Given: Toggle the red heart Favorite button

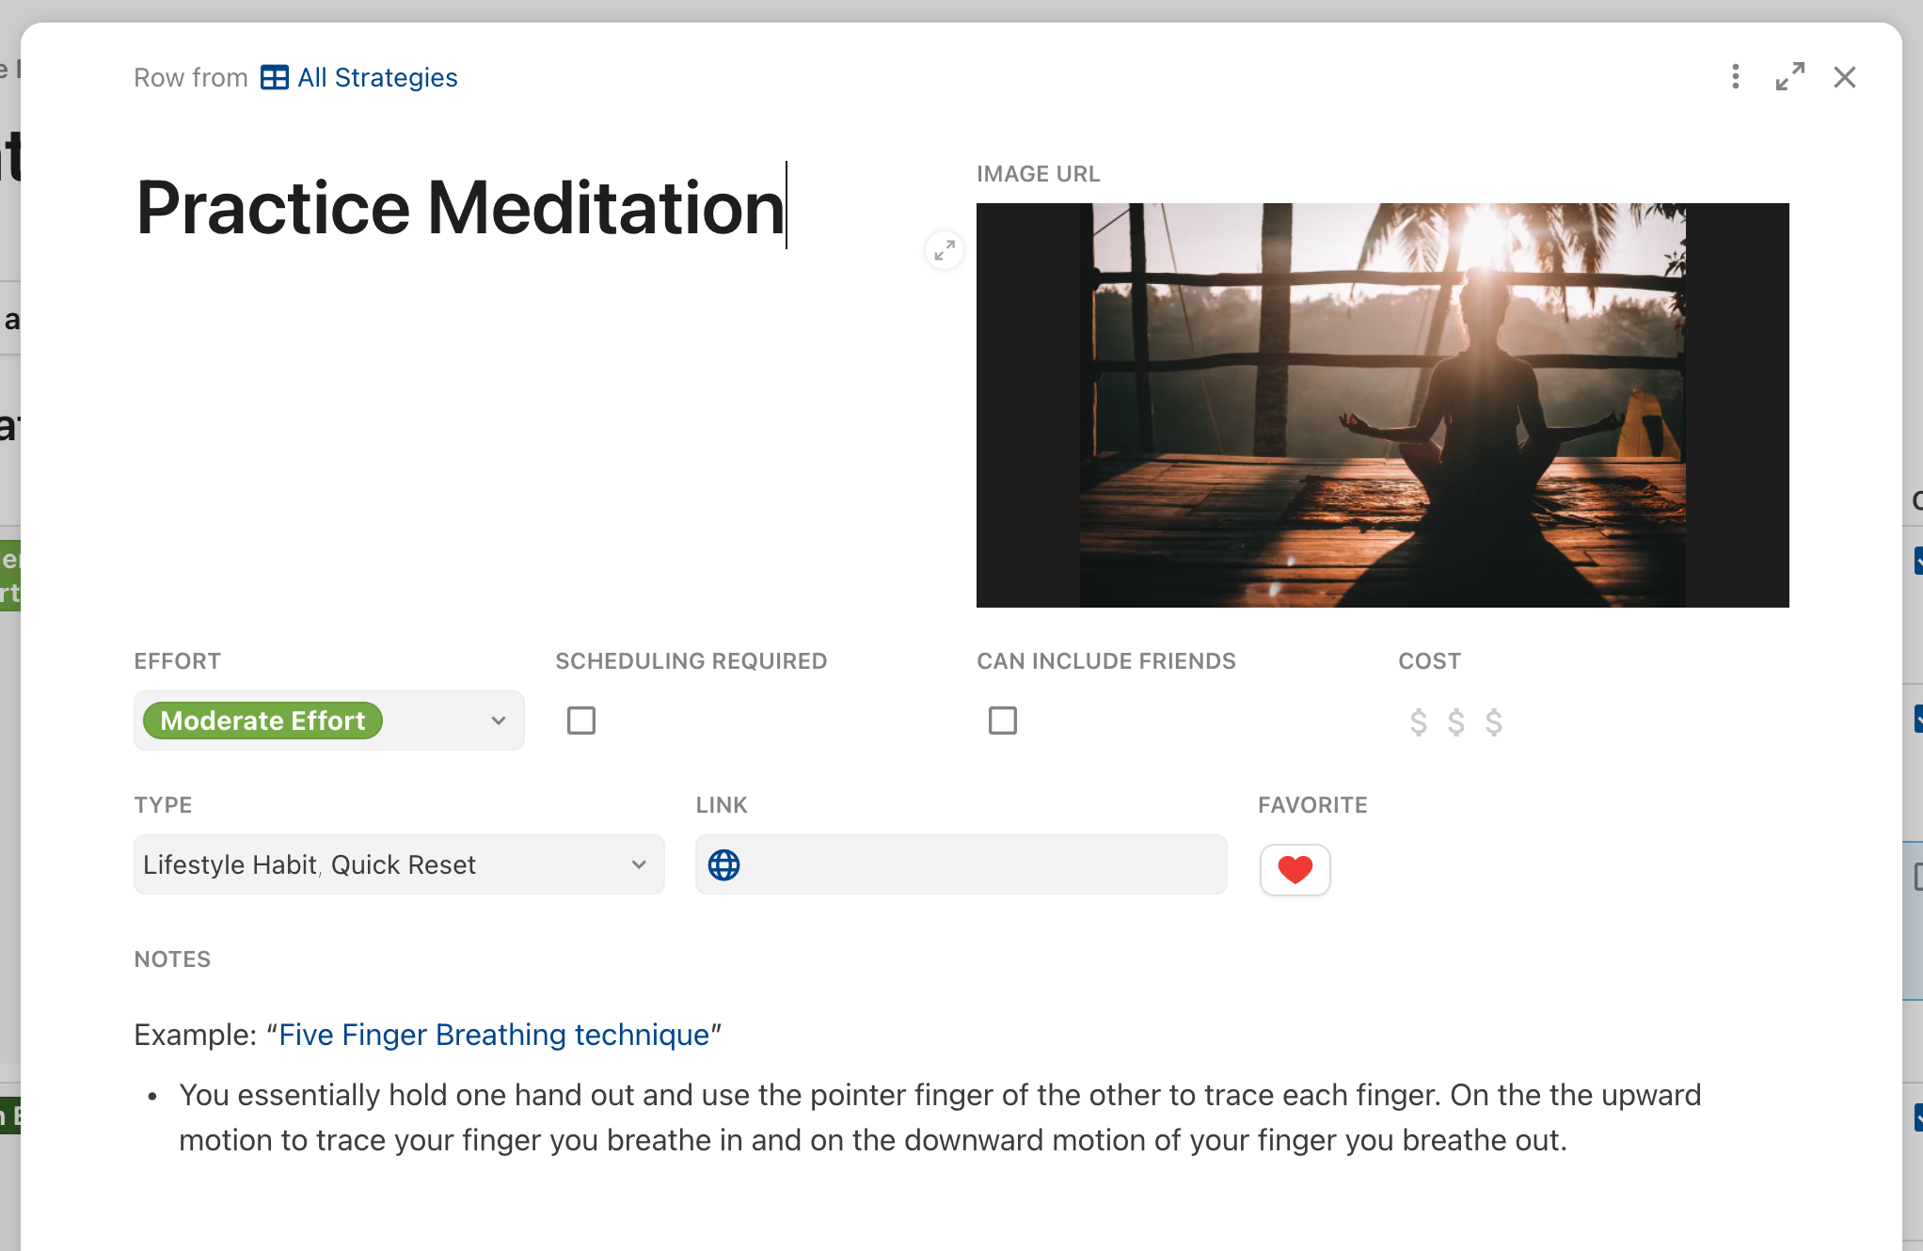Looking at the screenshot, I should (x=1295, y=870).
